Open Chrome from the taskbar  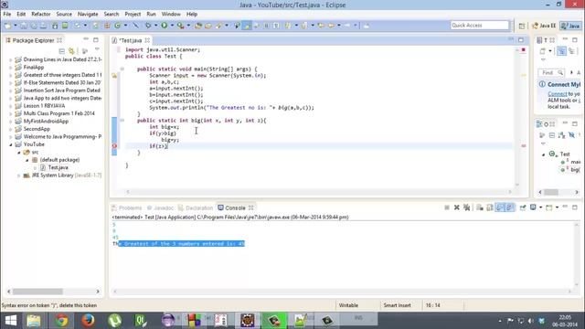61,321
